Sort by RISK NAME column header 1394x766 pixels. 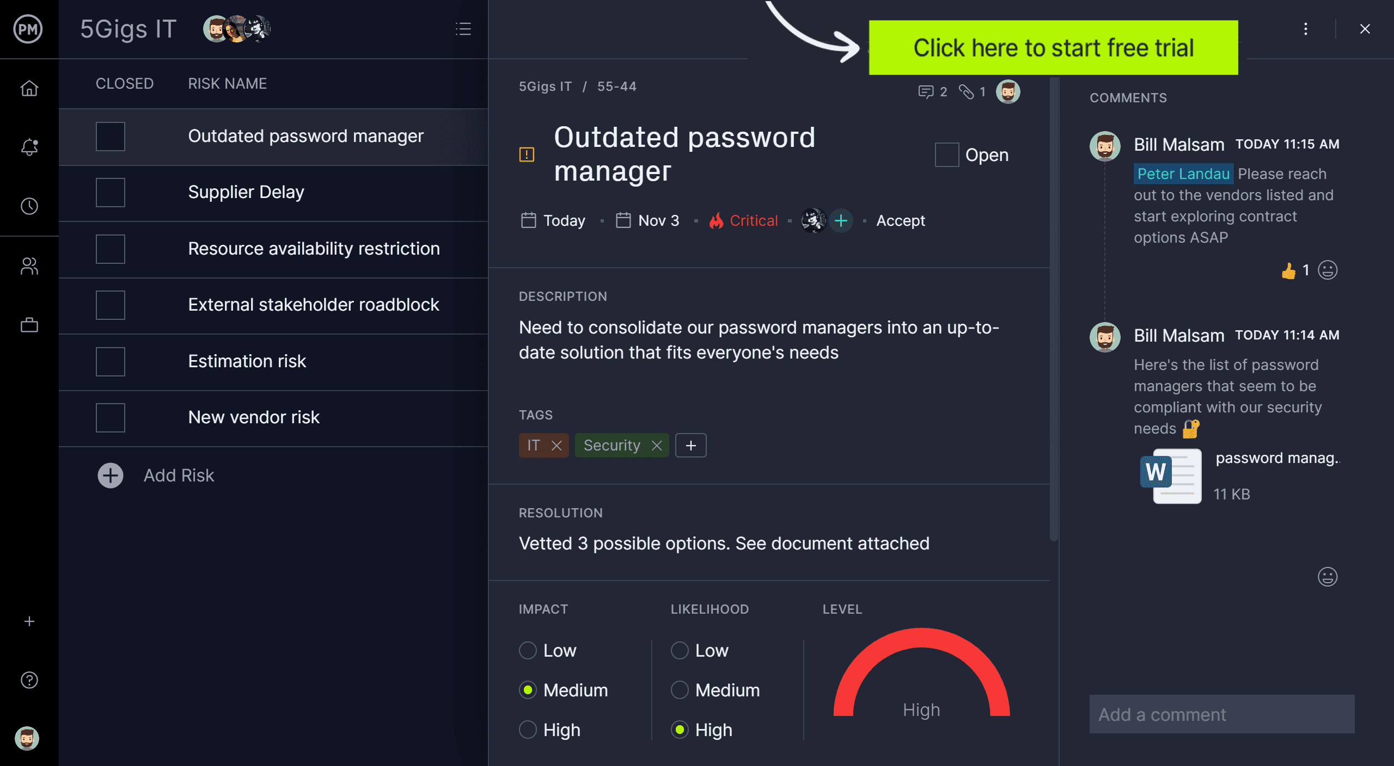(228, 83)
